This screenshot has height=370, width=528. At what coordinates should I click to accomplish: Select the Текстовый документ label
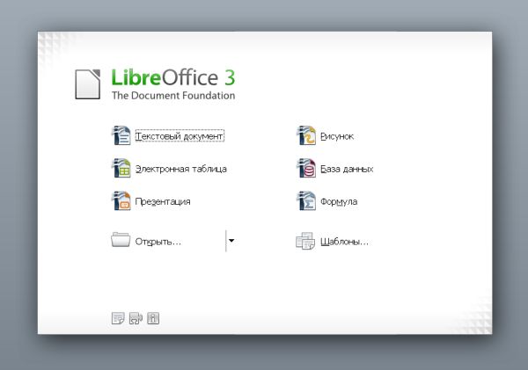pos(180,136)
